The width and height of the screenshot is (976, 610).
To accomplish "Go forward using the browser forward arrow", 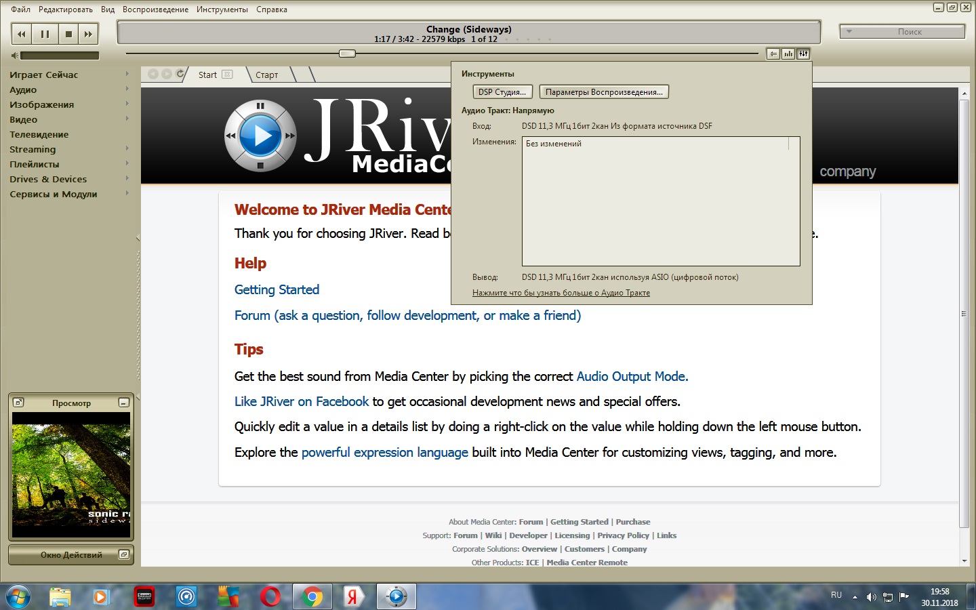I will 167,74.
